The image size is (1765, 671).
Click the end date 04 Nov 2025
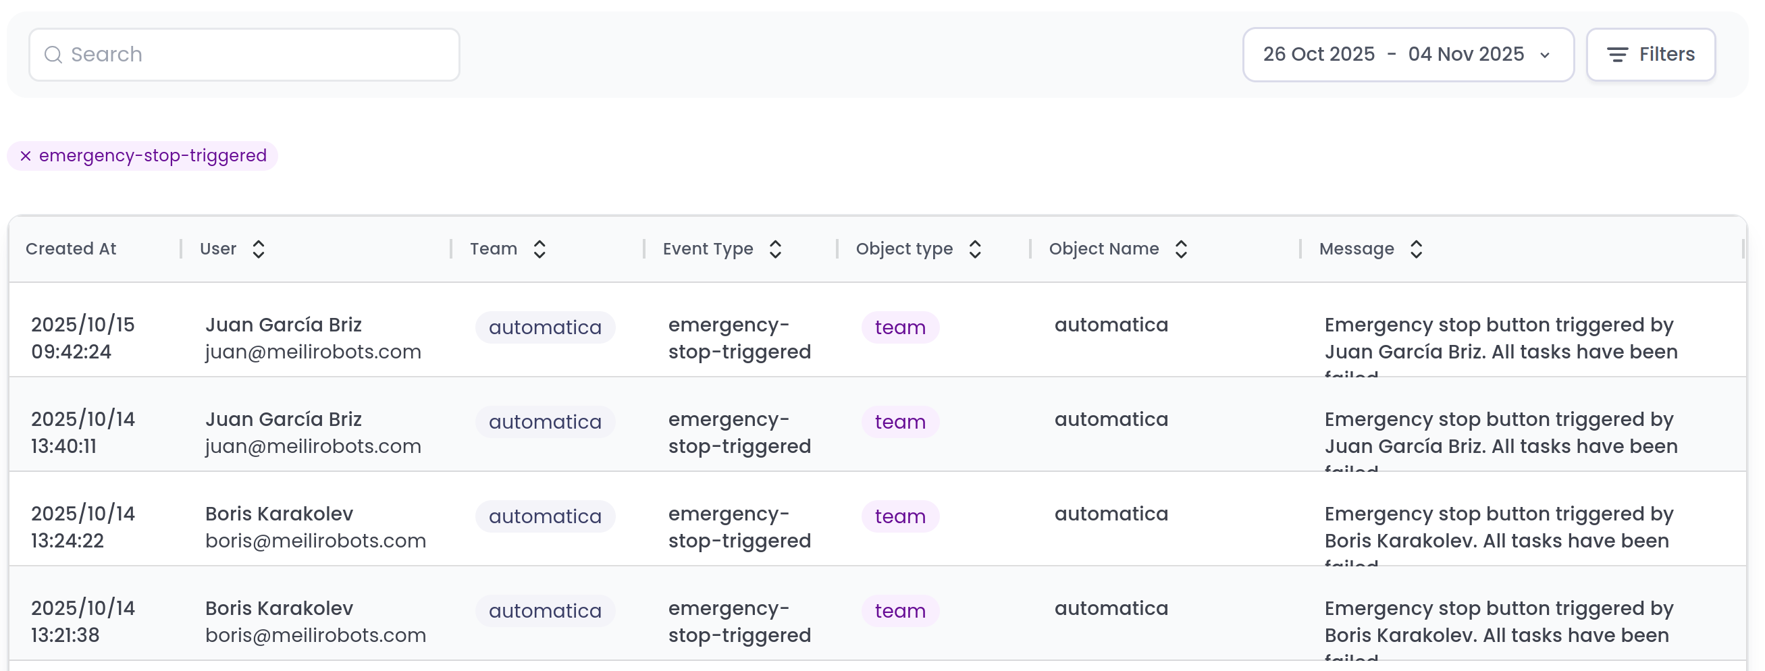(x=1466, y=55)
